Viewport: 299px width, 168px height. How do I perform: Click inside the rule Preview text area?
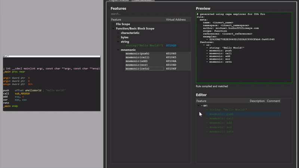point(244,48)
